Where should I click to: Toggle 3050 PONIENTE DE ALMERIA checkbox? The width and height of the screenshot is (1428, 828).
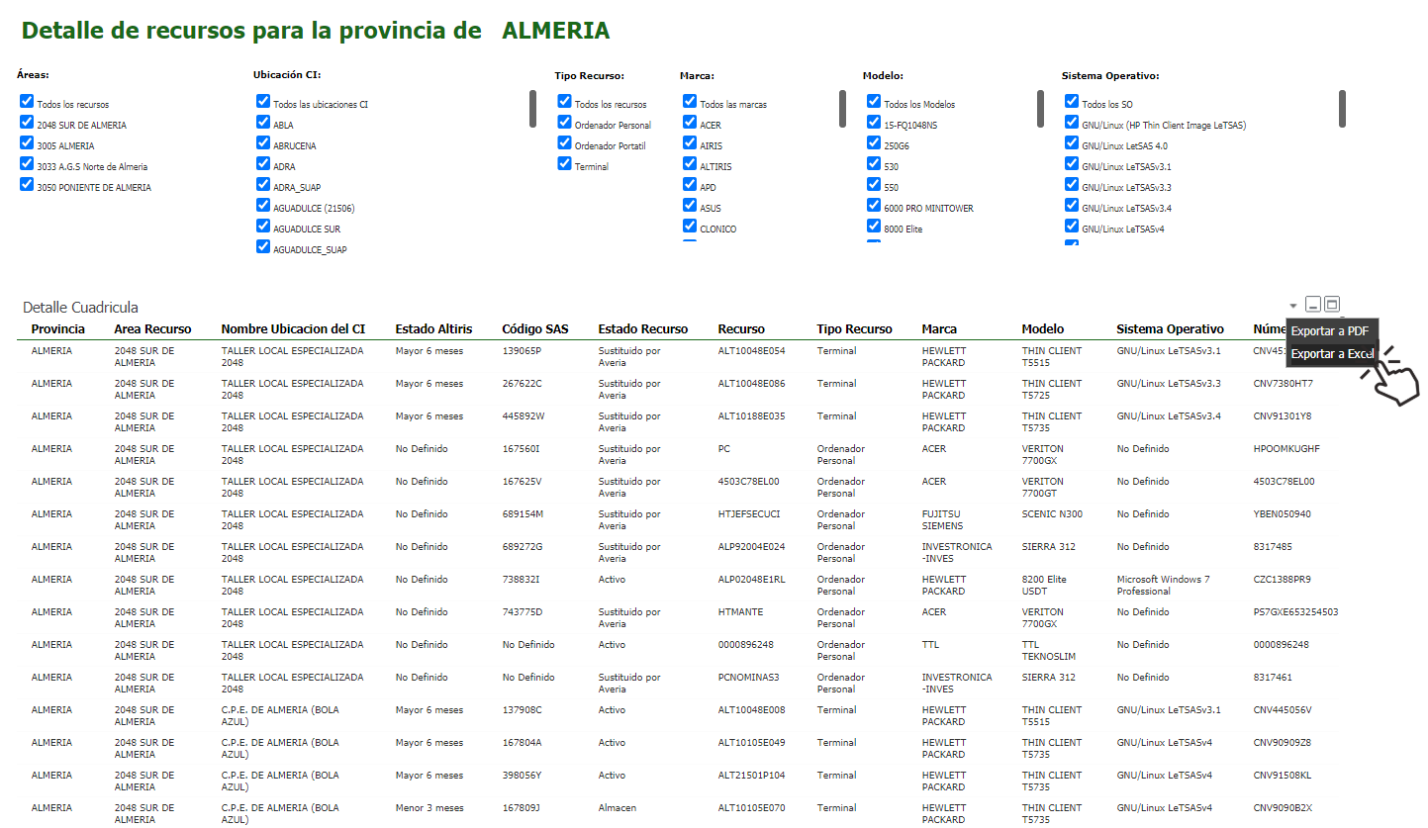click(x=27, y=184)
